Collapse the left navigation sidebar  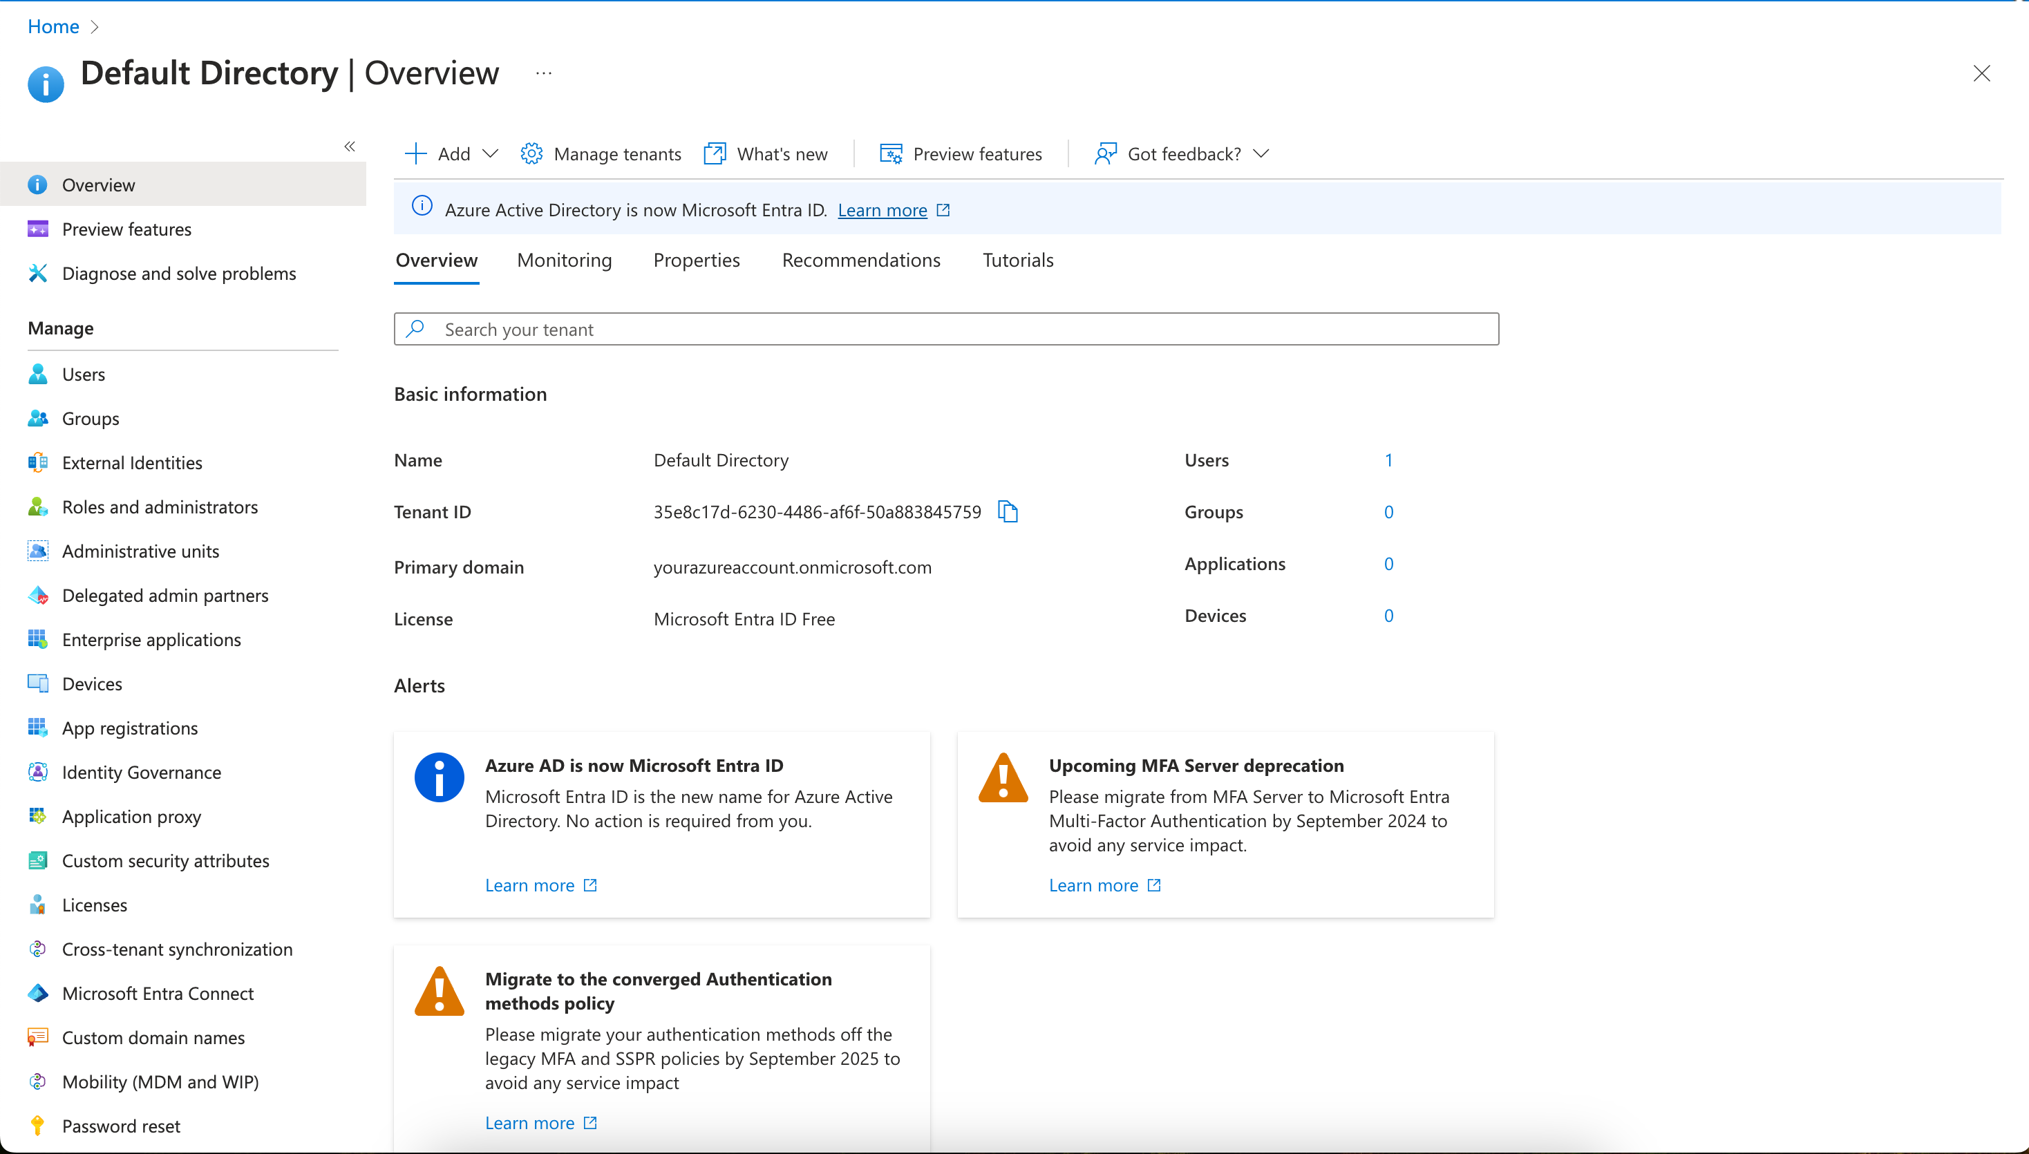click(350, 146)
